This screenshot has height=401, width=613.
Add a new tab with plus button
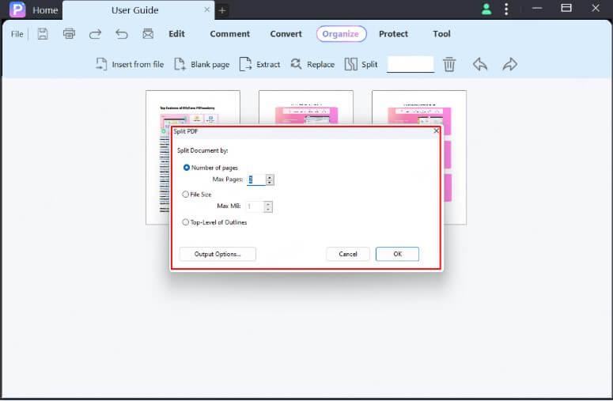point(222,10)
